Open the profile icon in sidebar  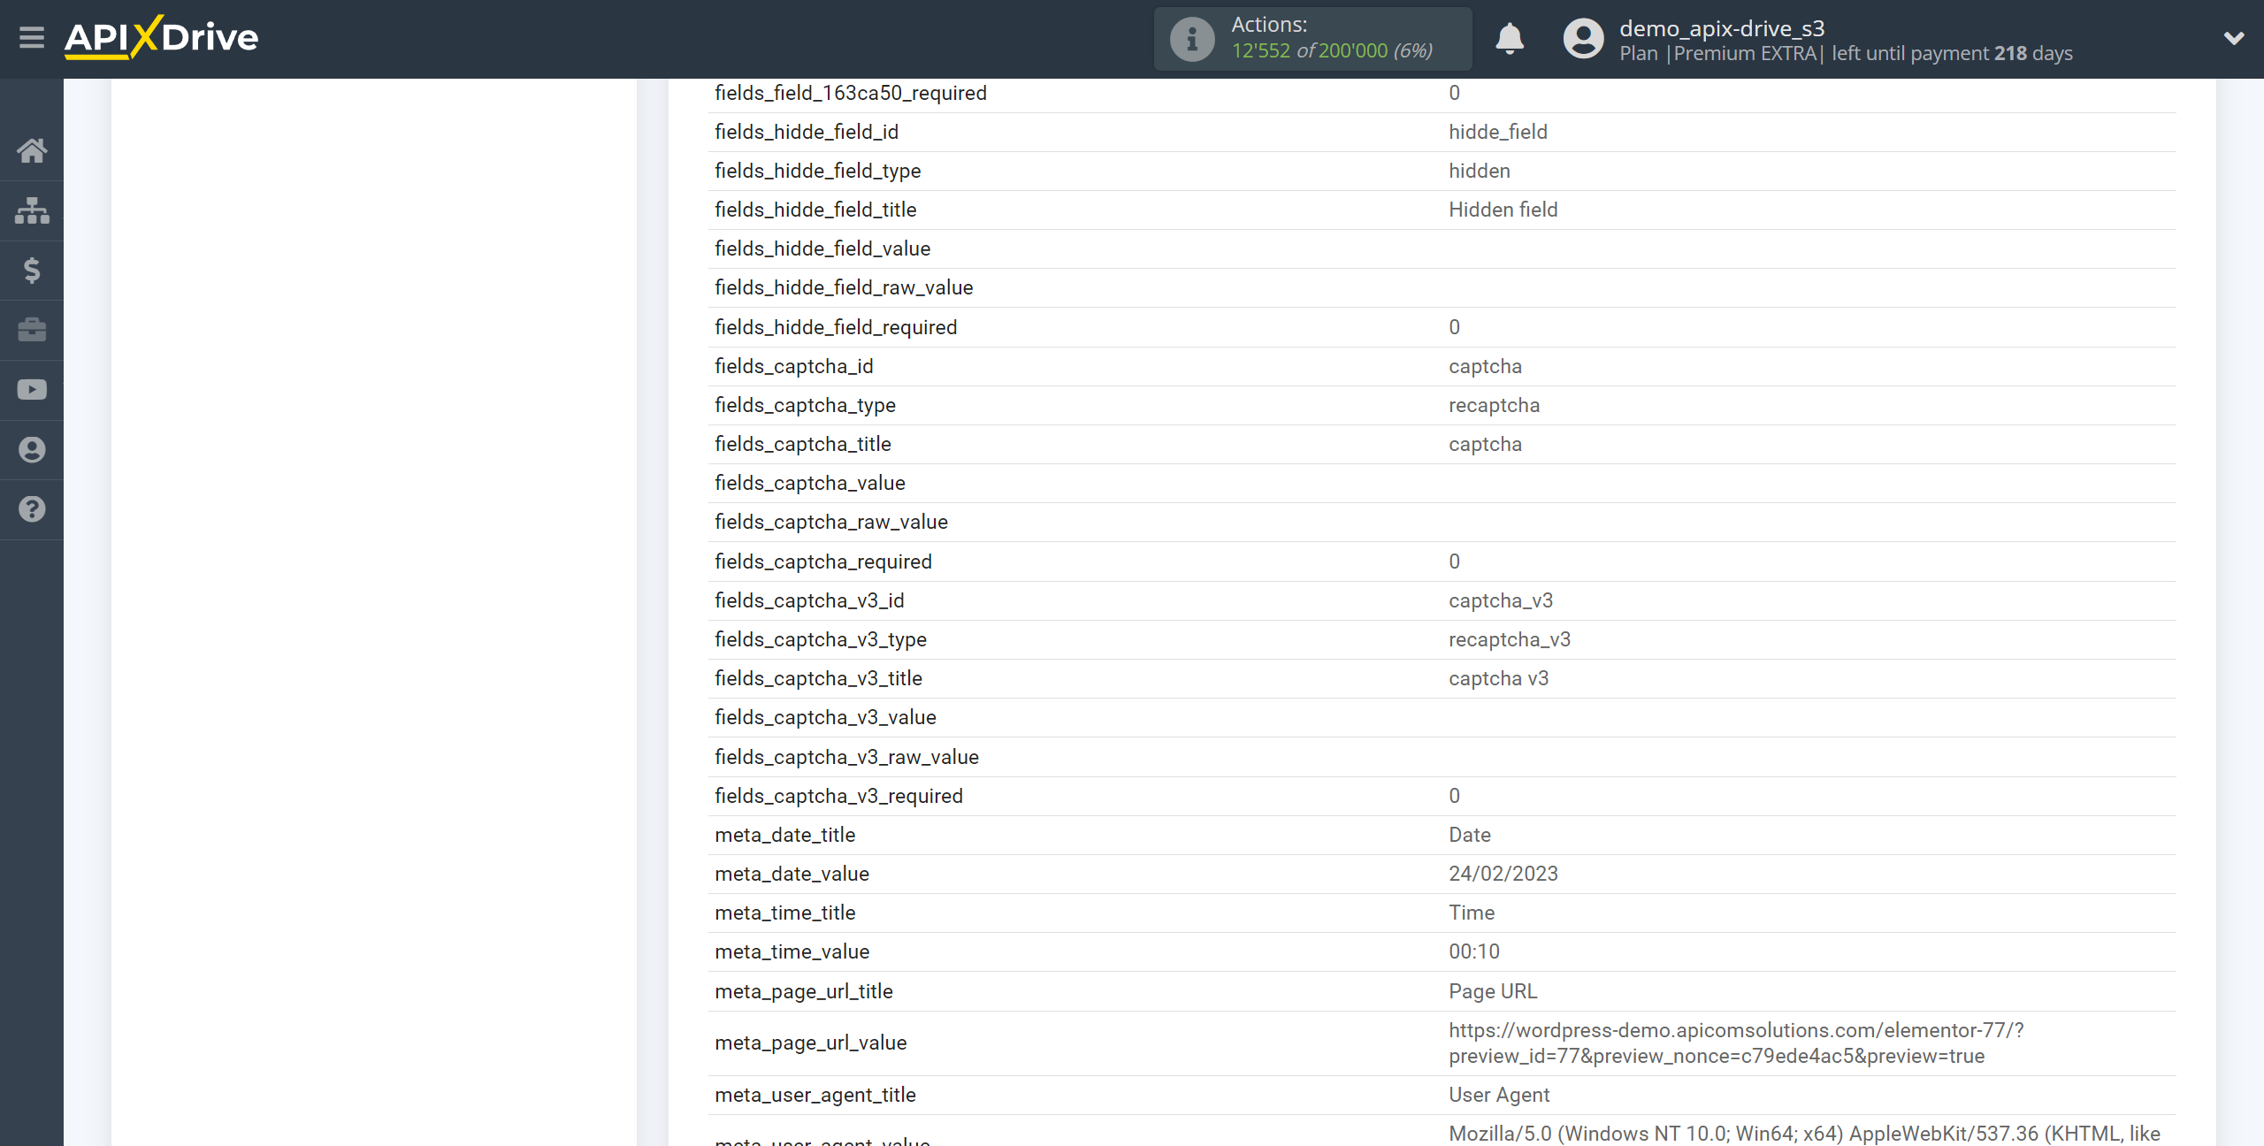coord(32,449)
